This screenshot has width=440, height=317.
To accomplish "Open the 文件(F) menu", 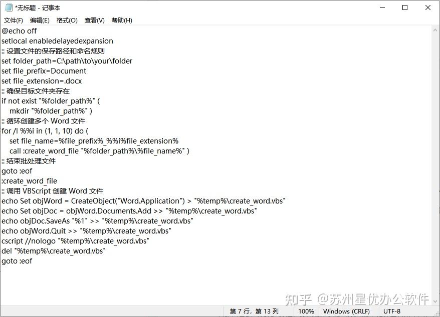I will pyautogui.click(x=13, y=20).
